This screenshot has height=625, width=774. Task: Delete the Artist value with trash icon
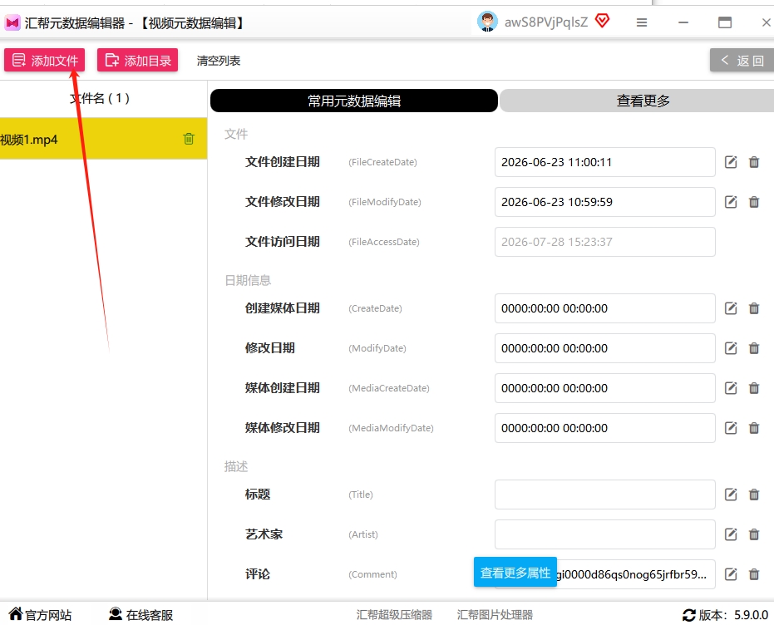(754, 534)
